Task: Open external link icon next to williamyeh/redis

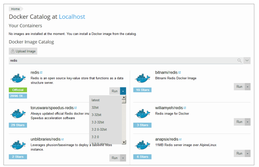Action: [185, 108]
